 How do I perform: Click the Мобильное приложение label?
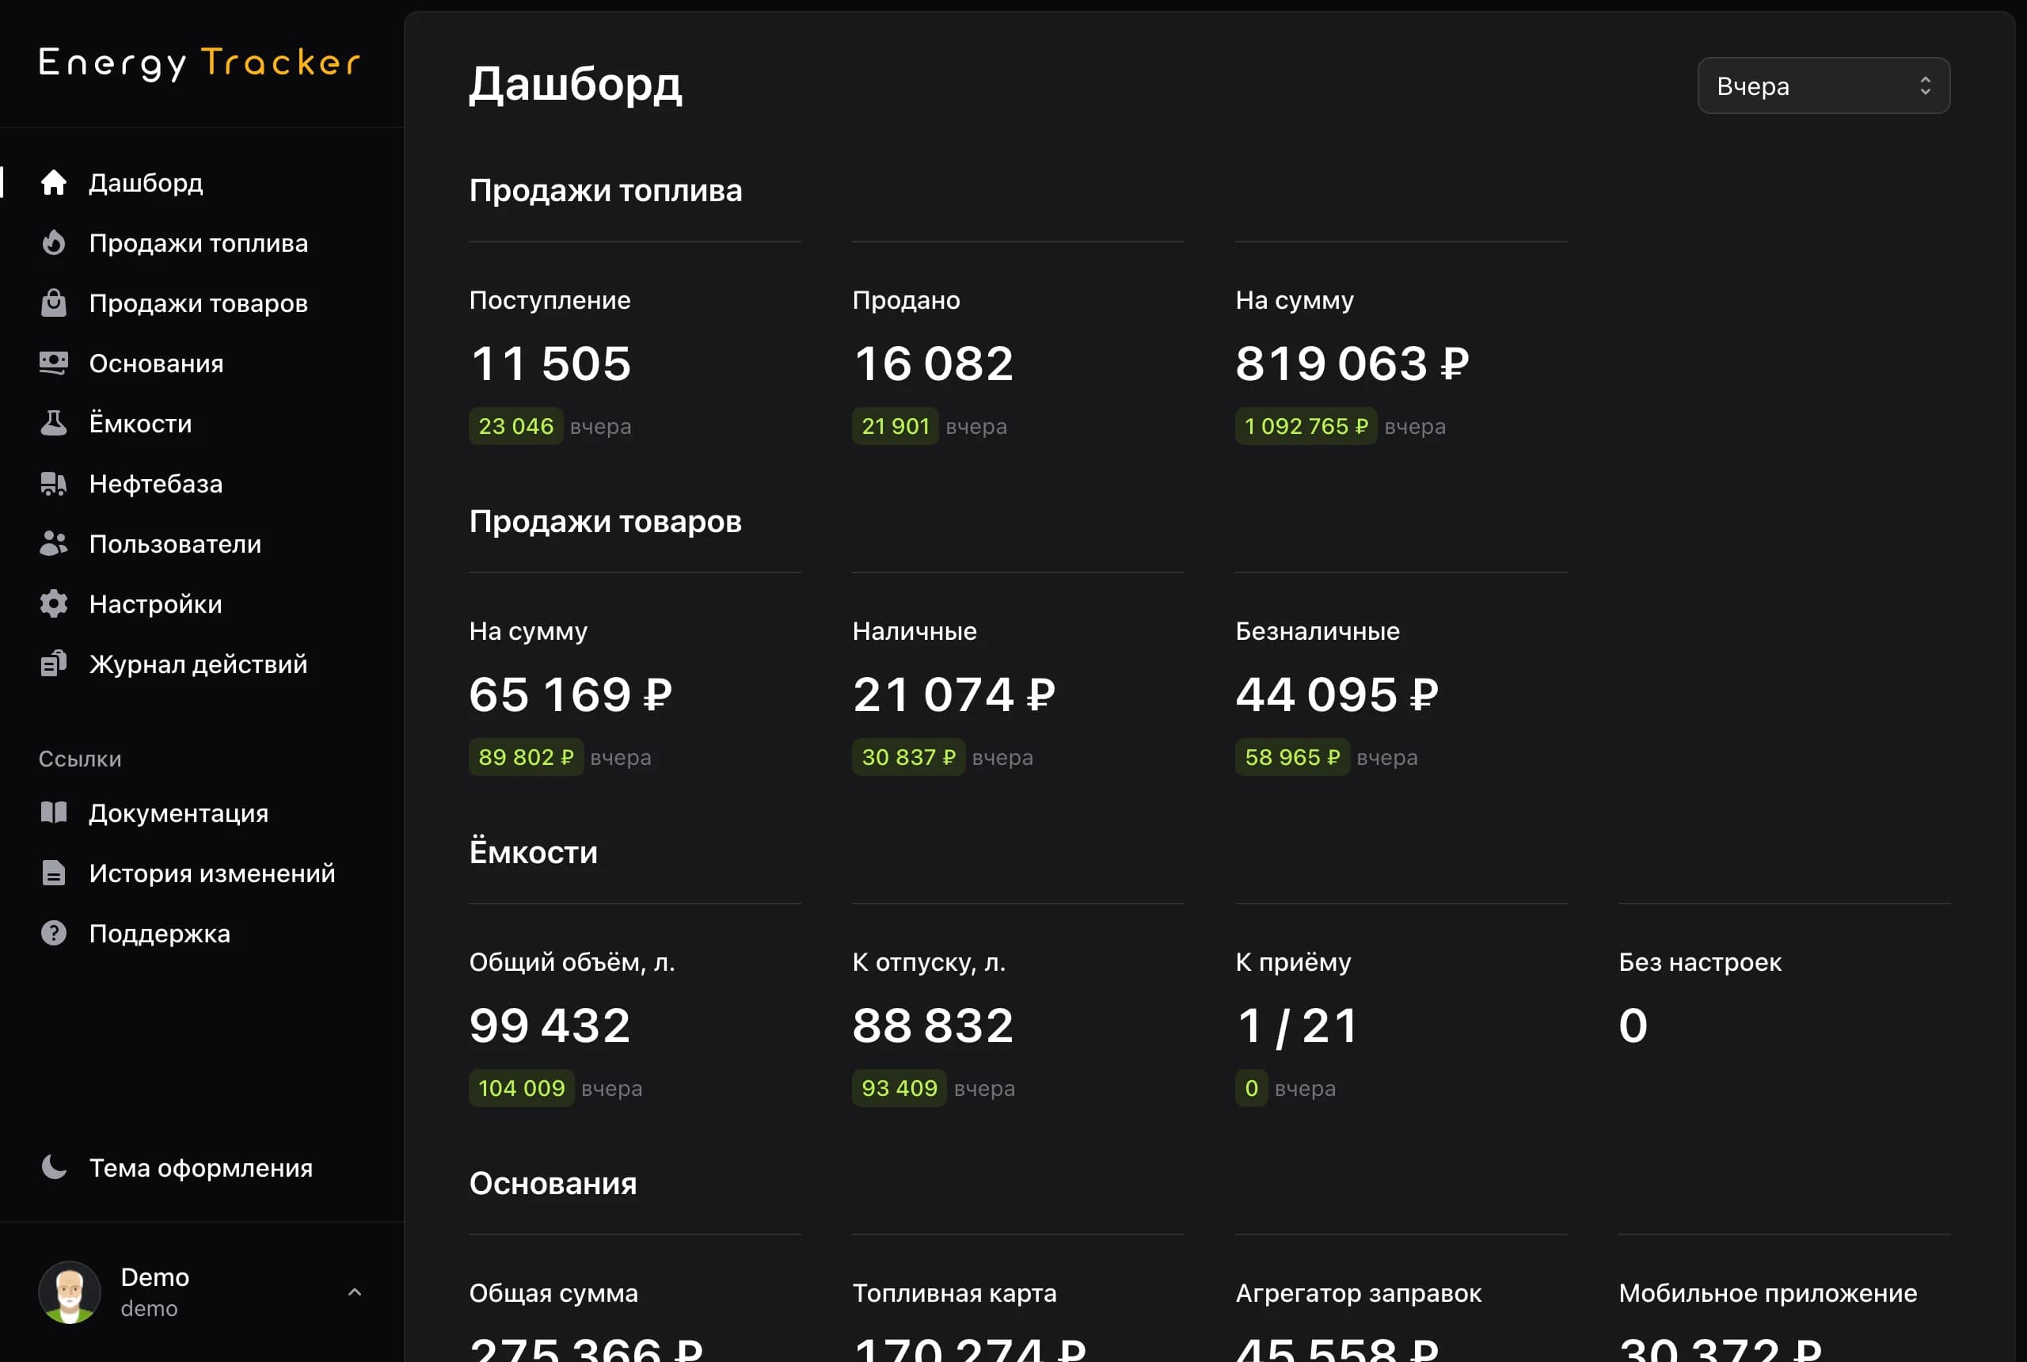point(1768,1293)
